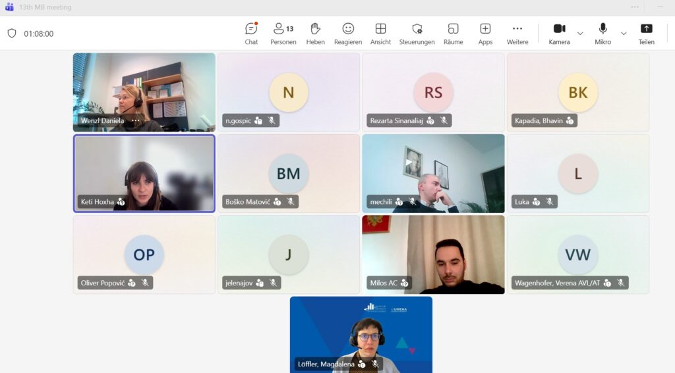Show the Personen participants list

point(283,33)
